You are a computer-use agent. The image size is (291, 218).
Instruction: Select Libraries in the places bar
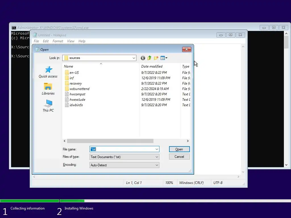[48, 89]
